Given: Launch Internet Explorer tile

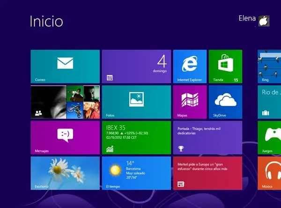Looking at the screenshot, I should coord(190,66).
